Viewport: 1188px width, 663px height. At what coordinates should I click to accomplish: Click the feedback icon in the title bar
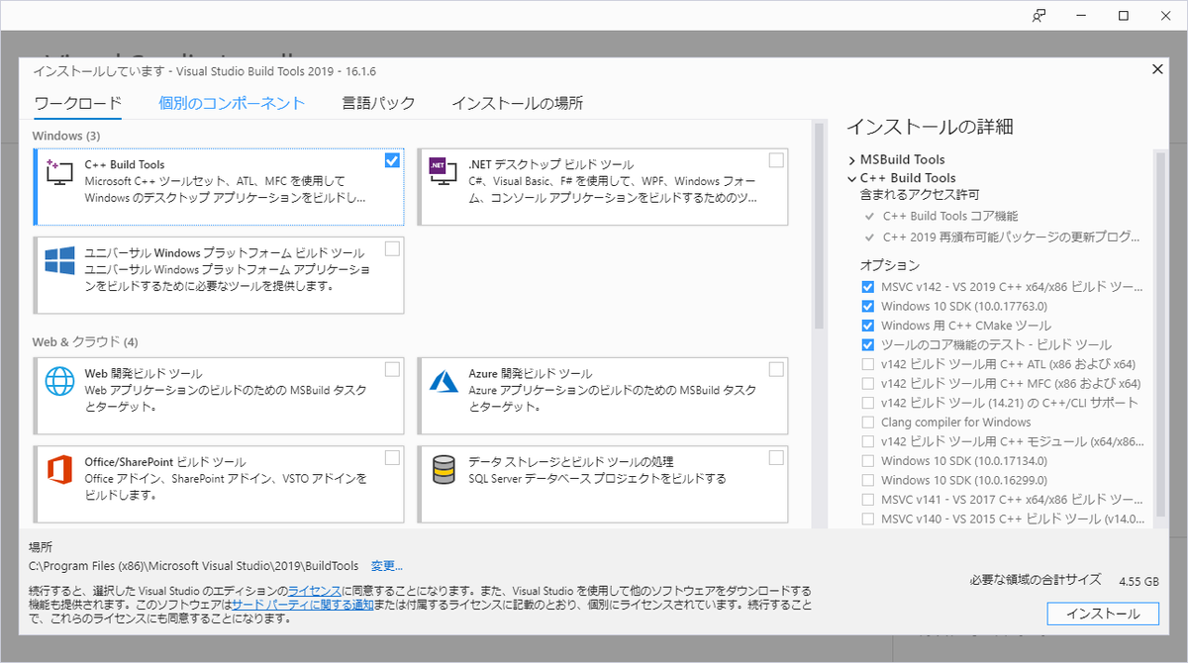pyautogui.click(x=1039, y=15)
